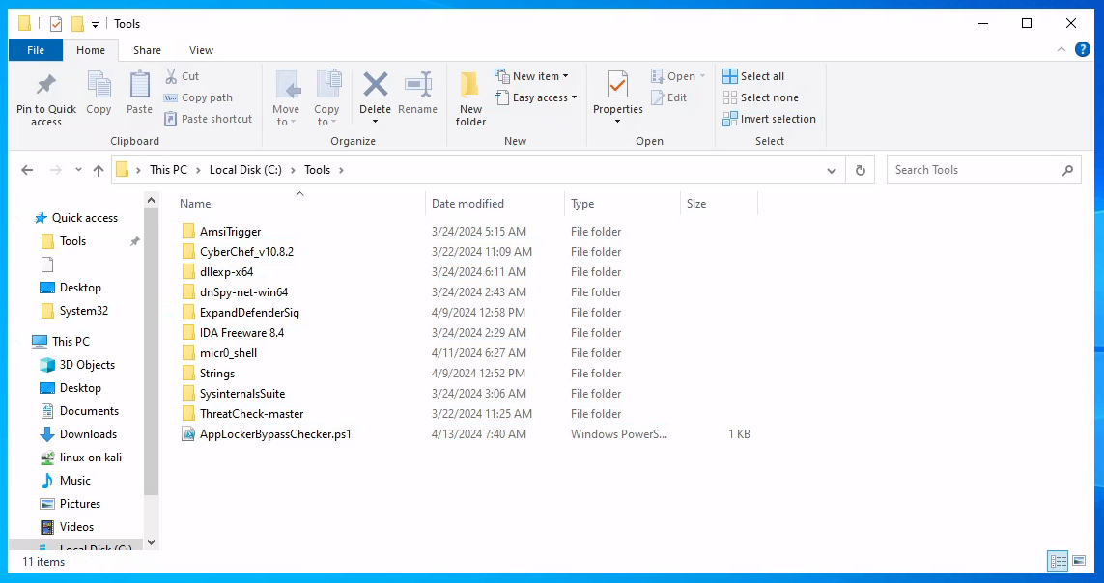The height and width of the screenshot is (583, 1104).
Task: Click the Delete ribbon button
Action: [x=376, y=98]
